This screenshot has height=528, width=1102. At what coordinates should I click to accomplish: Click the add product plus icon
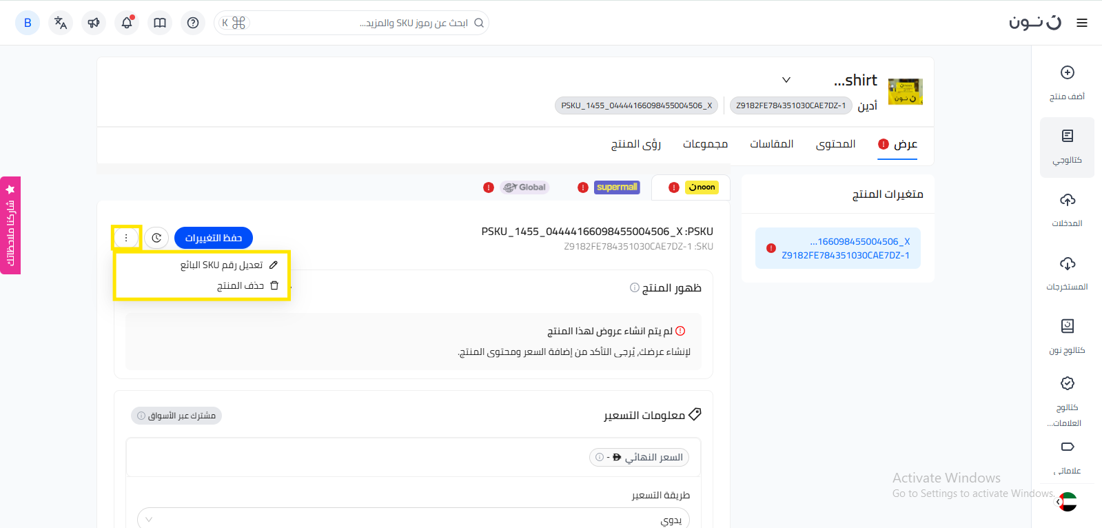point(1067,73)
